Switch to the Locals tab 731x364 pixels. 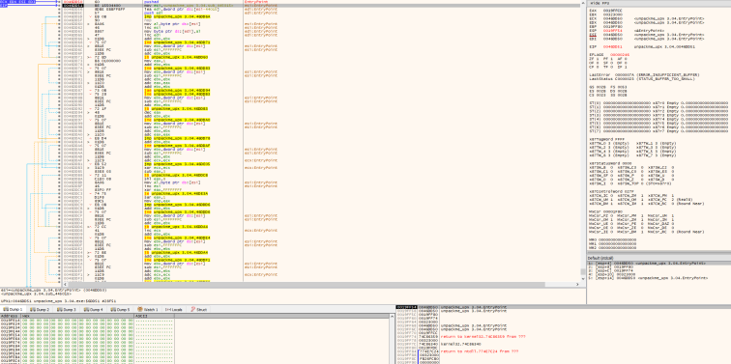tap(174, 310)
